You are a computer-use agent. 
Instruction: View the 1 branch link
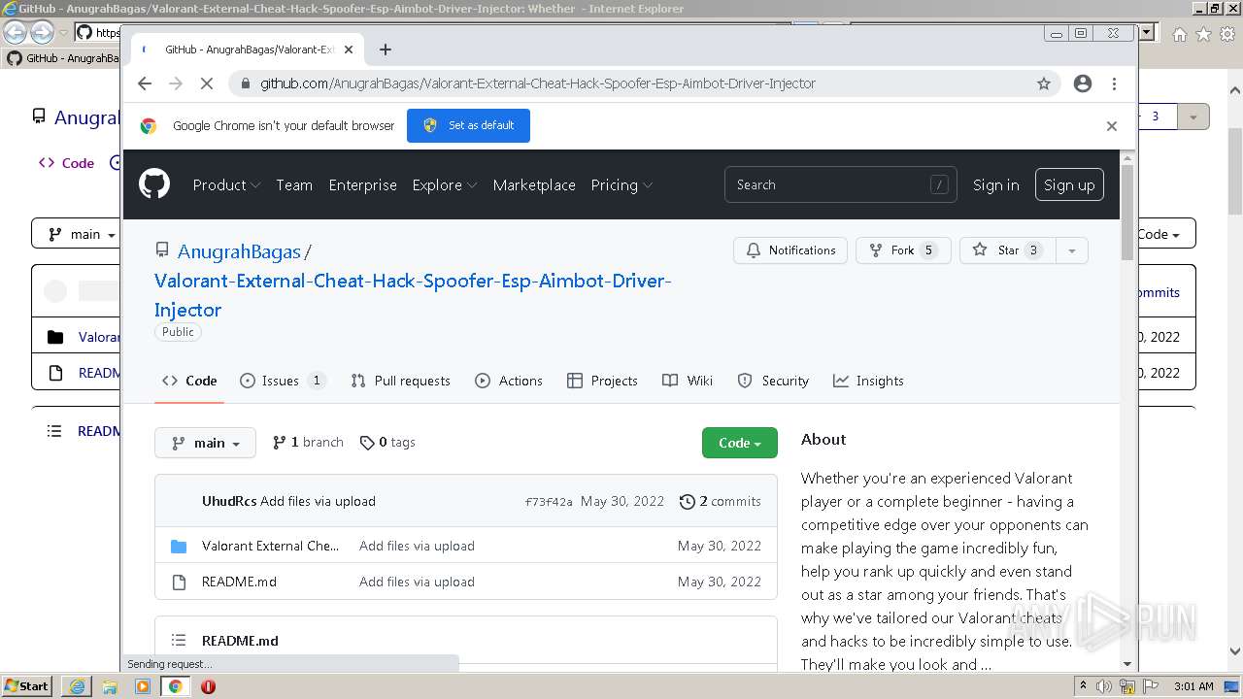coord(308,443)
